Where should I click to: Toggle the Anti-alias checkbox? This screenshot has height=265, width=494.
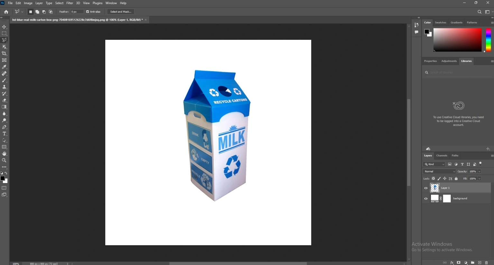point(88,12)
